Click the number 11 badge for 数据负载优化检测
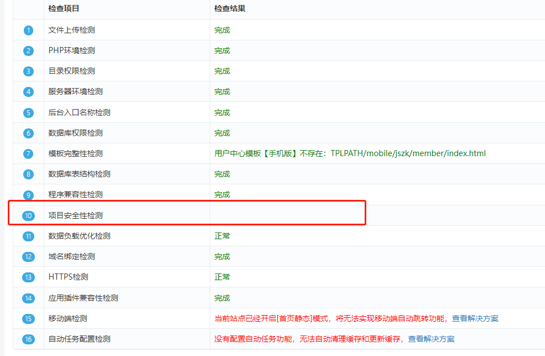 pos(29,237)
